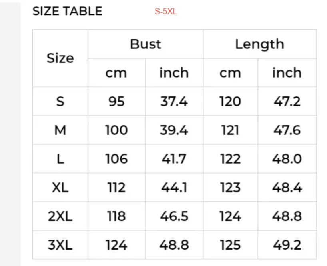Click the inch subheader under Length
The width and height of the screenshot is (327, 266).
[287, 73]
